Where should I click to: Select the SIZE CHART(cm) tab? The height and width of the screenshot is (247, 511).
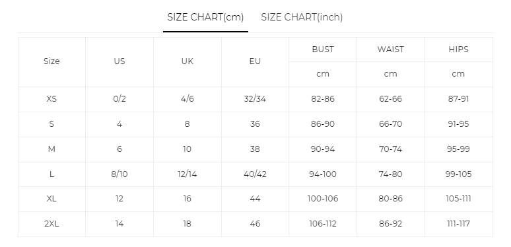point(205,17)
